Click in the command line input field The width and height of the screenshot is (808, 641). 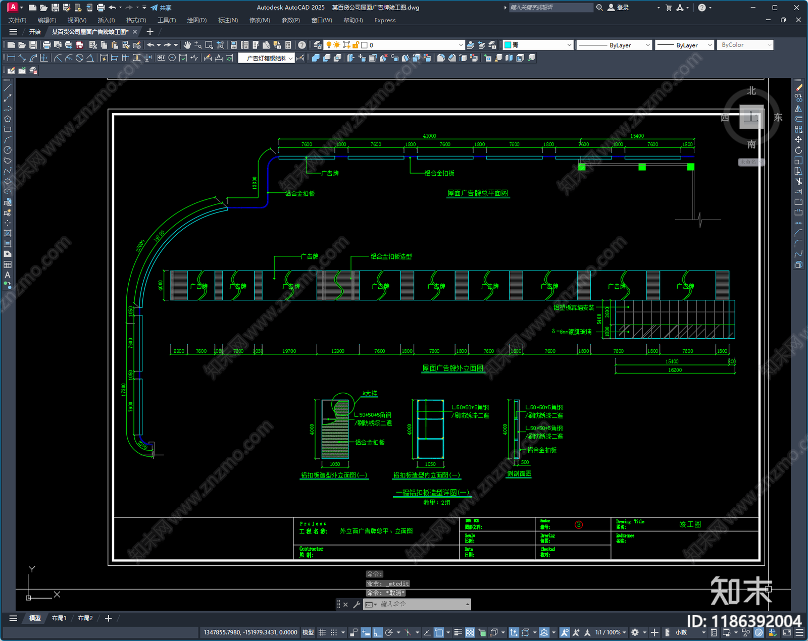click(x=422, y=604)
